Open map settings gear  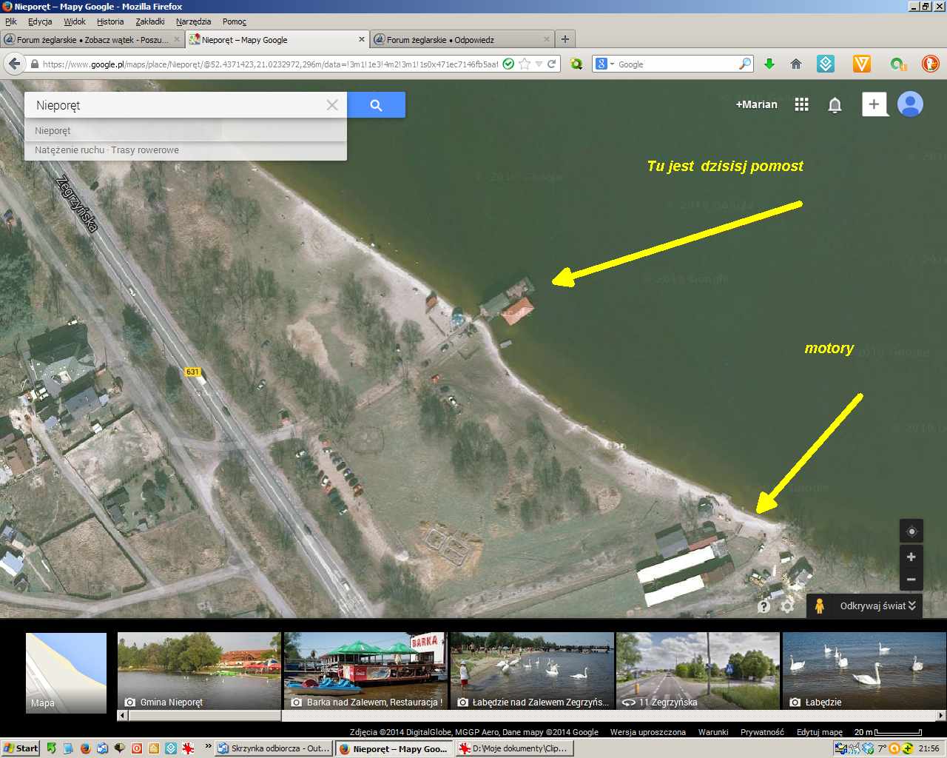pos(787,606)
